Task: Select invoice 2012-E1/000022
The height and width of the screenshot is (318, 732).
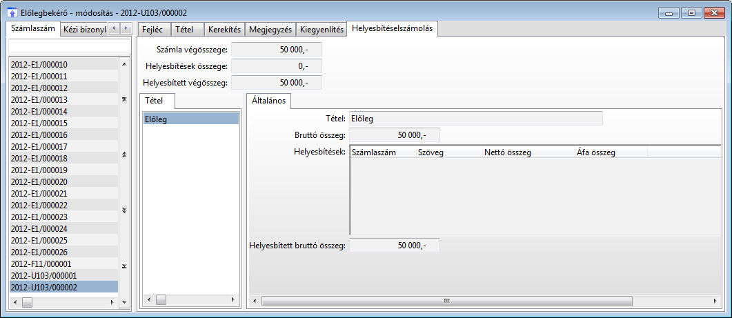Action: (x=63, y=205)
